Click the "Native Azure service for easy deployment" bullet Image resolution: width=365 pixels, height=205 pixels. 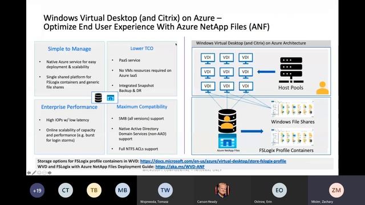[x=71, y=64]
